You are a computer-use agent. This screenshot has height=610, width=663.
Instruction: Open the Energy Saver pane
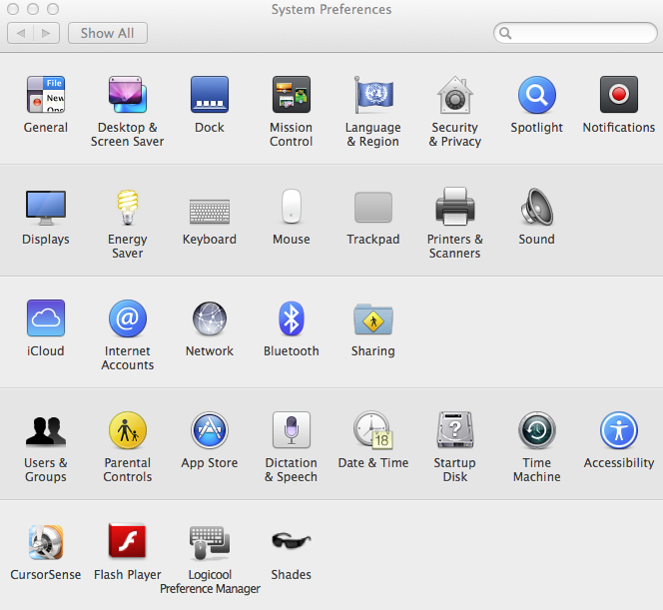click(x=128, y=208)
